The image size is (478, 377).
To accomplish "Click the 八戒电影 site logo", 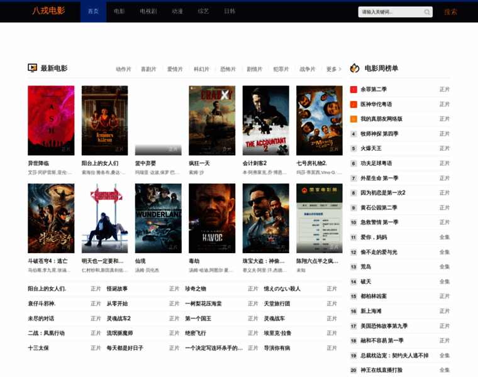I will tap(49, 11).
